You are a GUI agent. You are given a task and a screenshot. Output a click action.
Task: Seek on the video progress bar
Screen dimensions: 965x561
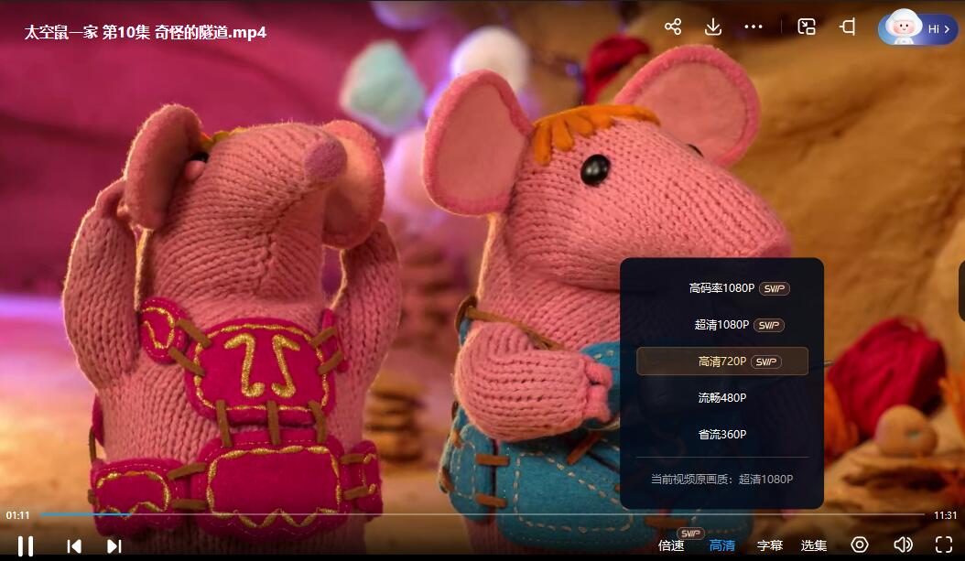click(482, 514)
